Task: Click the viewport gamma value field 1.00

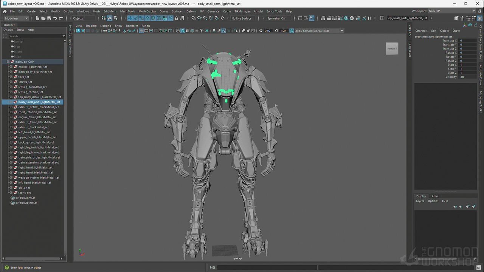Action: [x=283, y=31]
